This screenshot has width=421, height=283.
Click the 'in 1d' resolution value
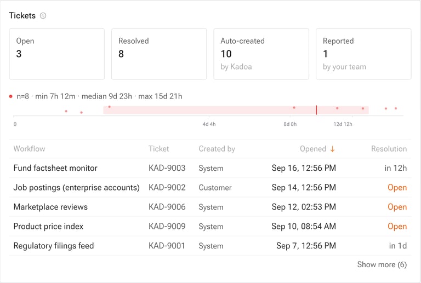tap(398, 246)
